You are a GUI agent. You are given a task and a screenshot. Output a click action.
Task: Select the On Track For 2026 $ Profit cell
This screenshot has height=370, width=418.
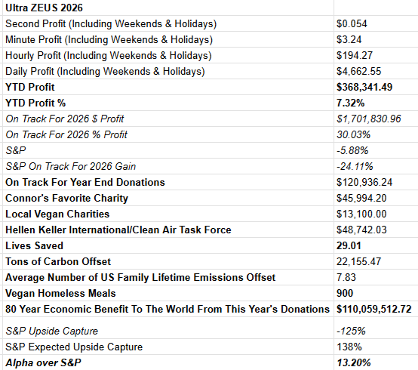click(x=168, y=119)
